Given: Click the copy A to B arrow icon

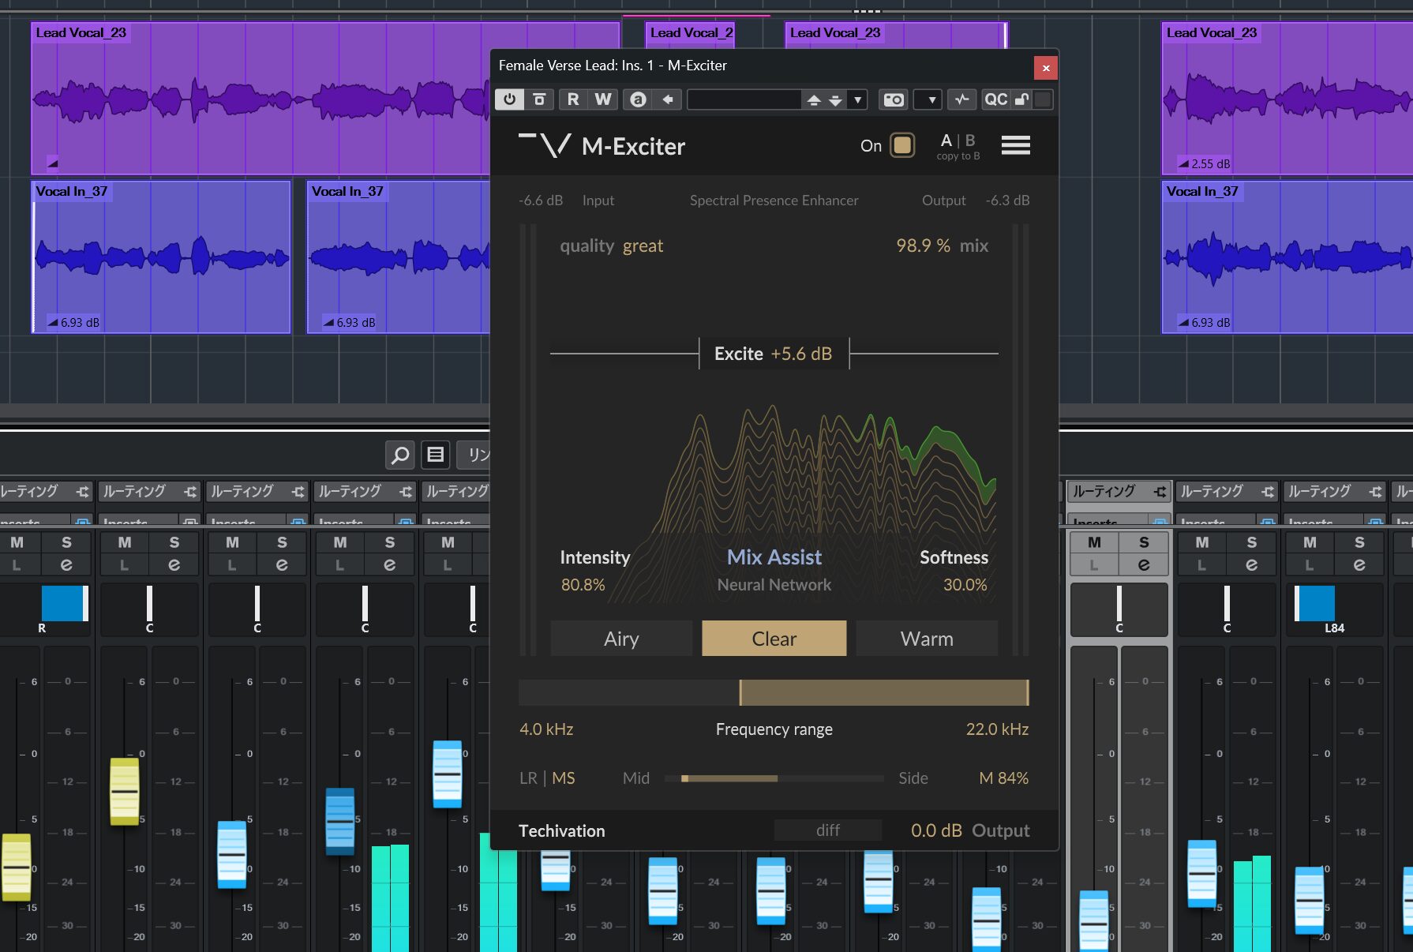Looking at the screenshot, I should (x=668, y=99).
